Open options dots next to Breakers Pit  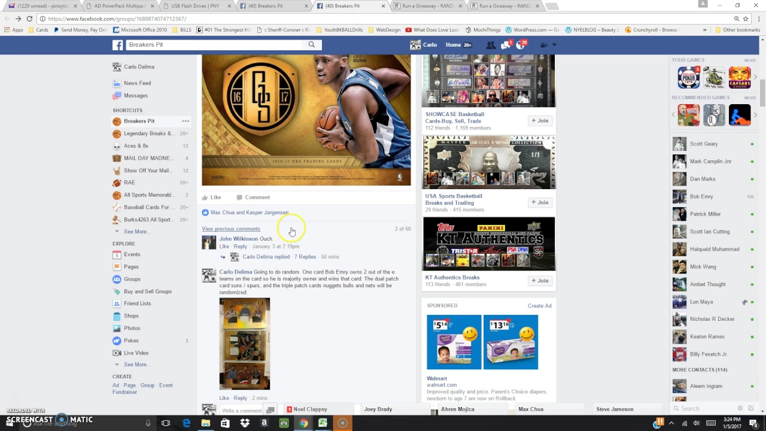186,121
